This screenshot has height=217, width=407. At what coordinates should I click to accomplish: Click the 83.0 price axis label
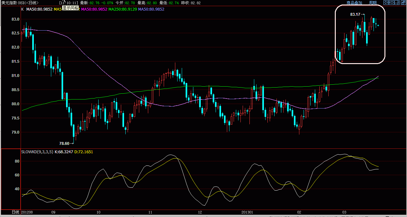15,19
